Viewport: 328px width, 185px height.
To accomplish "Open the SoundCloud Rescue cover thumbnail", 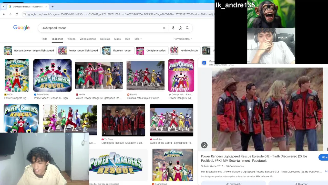I will point(173,165).
